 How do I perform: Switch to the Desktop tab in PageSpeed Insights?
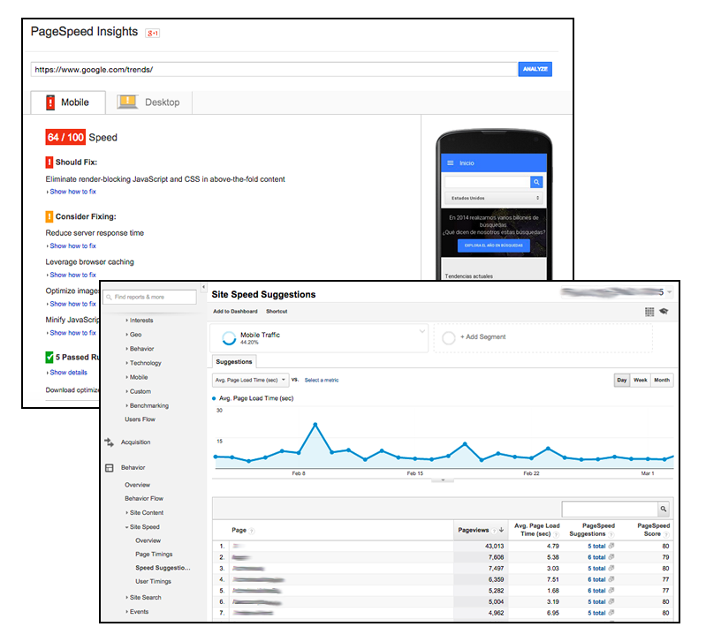click(148, 102)
